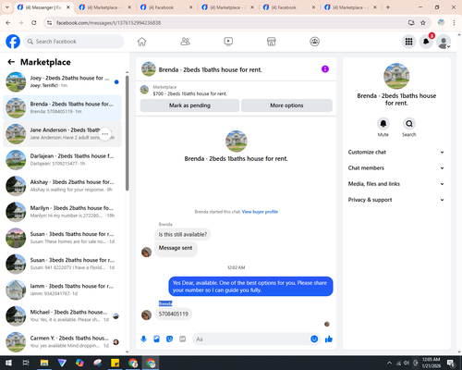This screenshot has width=462, height=370.
Task: Open the Facebook logo home link
Action: pyautogui.click(x=13, y=42)
